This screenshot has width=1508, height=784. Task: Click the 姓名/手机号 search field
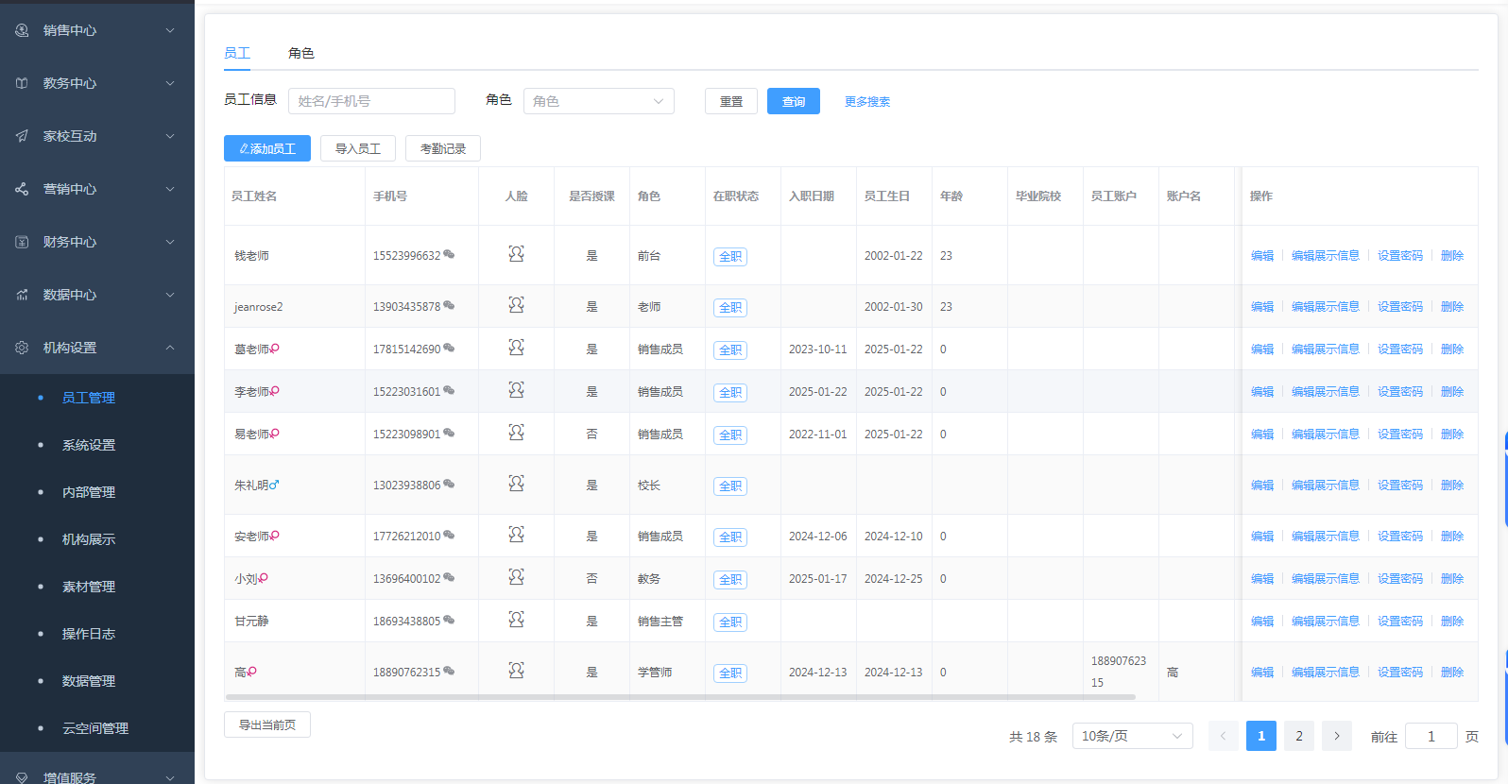pyautogui.click(x=371, y=101)
